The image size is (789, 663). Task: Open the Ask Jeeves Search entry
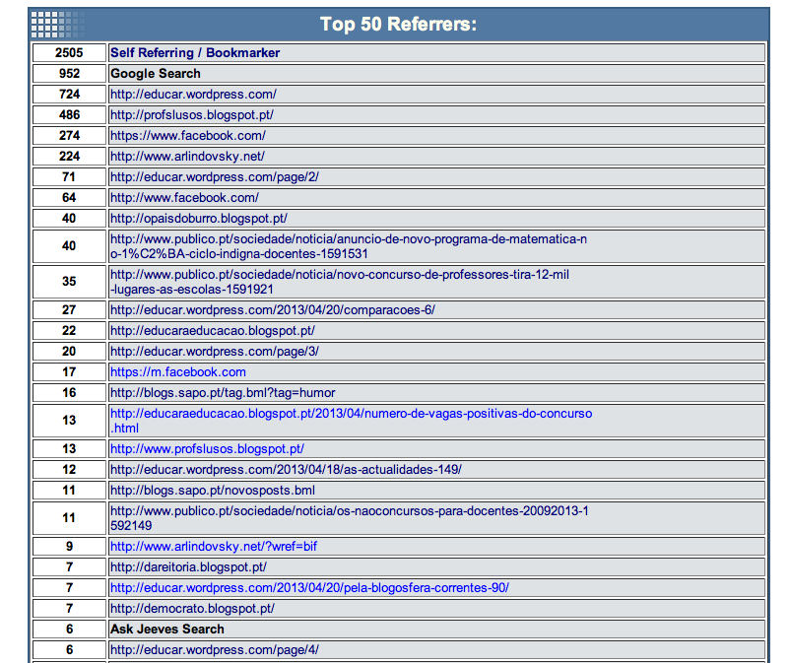click(167, 630)
